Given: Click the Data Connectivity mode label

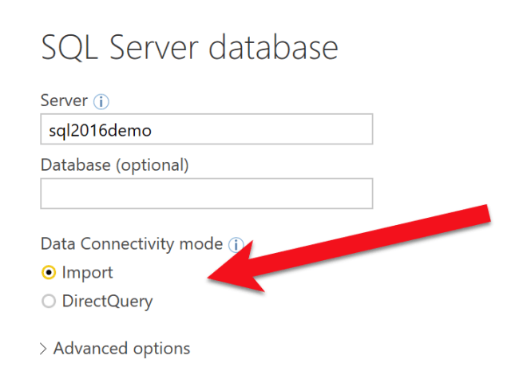Looking at the screenshot, I should [132, 244].
